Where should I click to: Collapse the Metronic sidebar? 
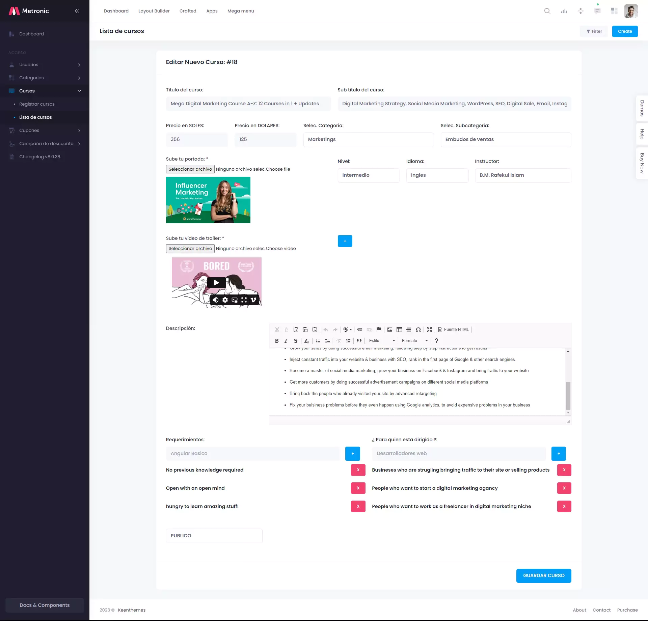77,11
